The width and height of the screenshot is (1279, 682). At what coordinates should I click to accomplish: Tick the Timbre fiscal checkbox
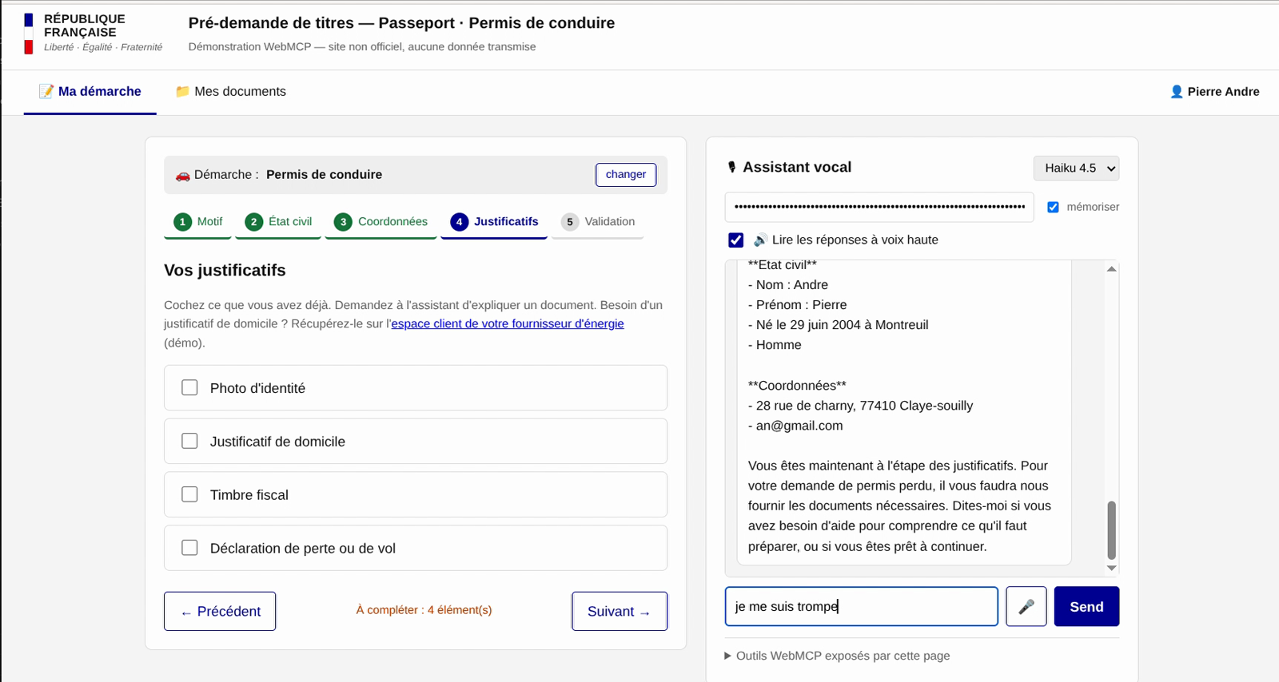(x=189, y=494)
